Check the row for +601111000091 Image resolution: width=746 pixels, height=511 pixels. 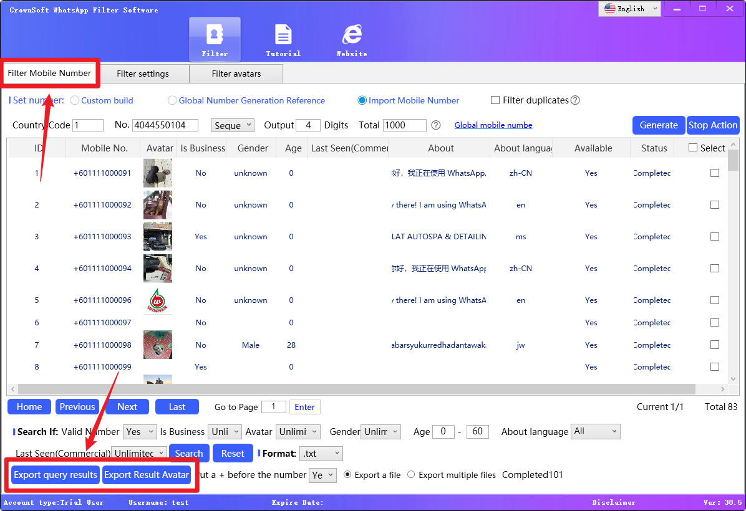pyautogui.click(x=715, y=173)
